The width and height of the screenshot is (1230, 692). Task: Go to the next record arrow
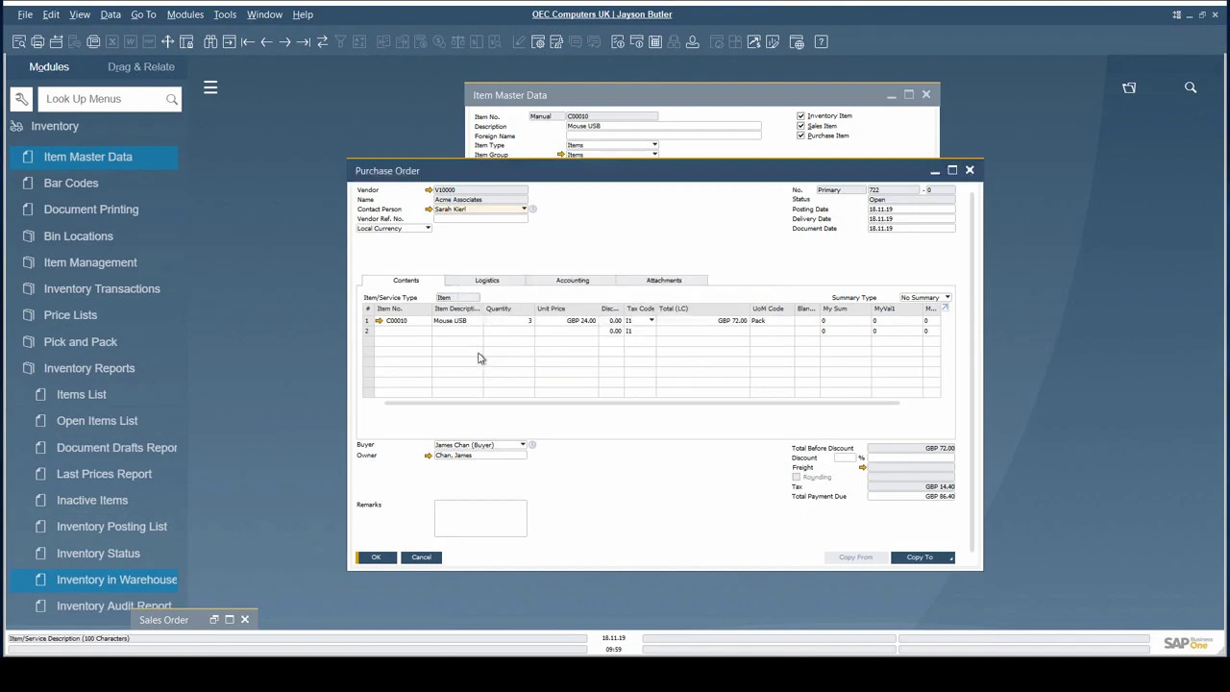tap(285, 41)
